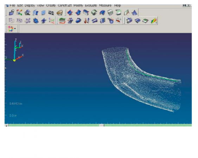This screenshot has width=198, height=158.
Task: Click the dark stacked bars icon
Action: (51, 13)
